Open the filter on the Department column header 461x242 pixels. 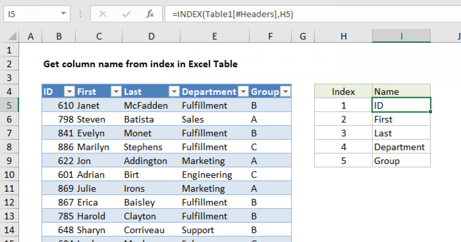243,91
